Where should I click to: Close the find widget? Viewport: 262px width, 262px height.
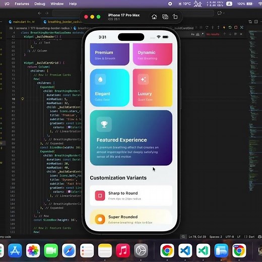[x=241, y=34]
